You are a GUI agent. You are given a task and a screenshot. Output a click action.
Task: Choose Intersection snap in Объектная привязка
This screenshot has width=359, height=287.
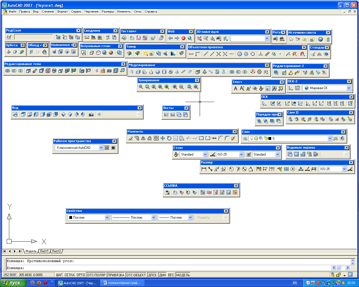click(x=219, y=54)
